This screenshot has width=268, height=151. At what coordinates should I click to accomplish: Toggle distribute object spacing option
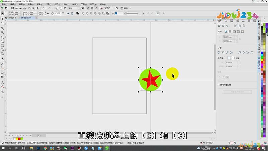(x=238, y=58)
